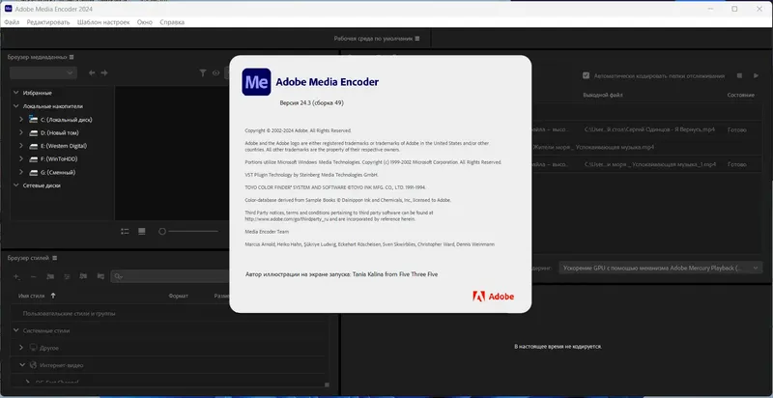This screenshot has height=398, width=773.
Task: Open the filter funnel in Media Browser
Action: [x=203, y=72]
